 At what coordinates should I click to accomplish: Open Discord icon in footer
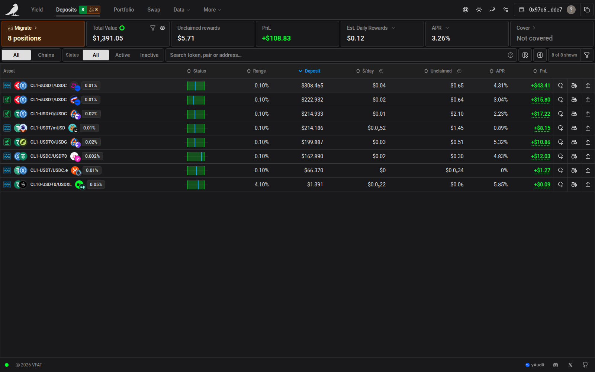point(556,365)
